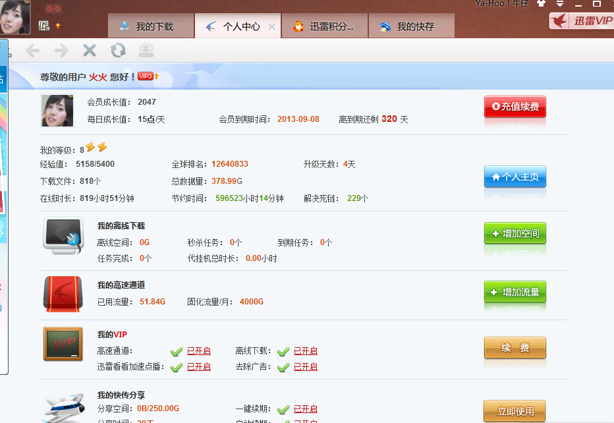The image size is (614, 423).
Task: Click the back navigation arrow
Action: click(32, 51)
